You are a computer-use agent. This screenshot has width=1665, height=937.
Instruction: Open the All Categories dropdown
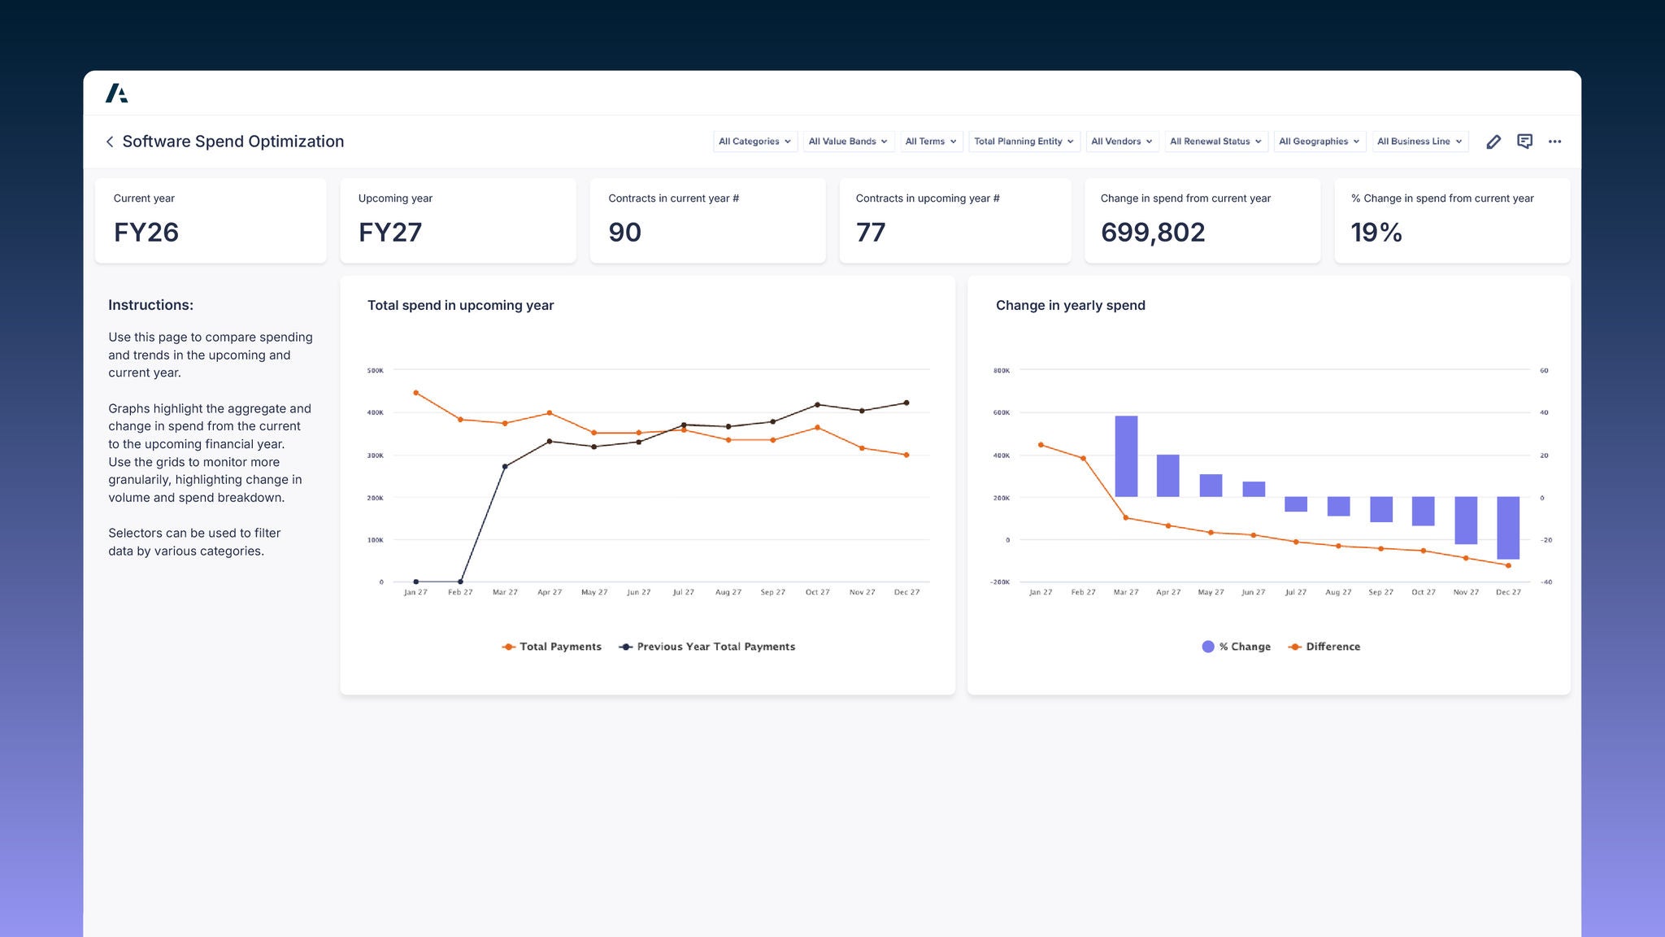[754, 142]
